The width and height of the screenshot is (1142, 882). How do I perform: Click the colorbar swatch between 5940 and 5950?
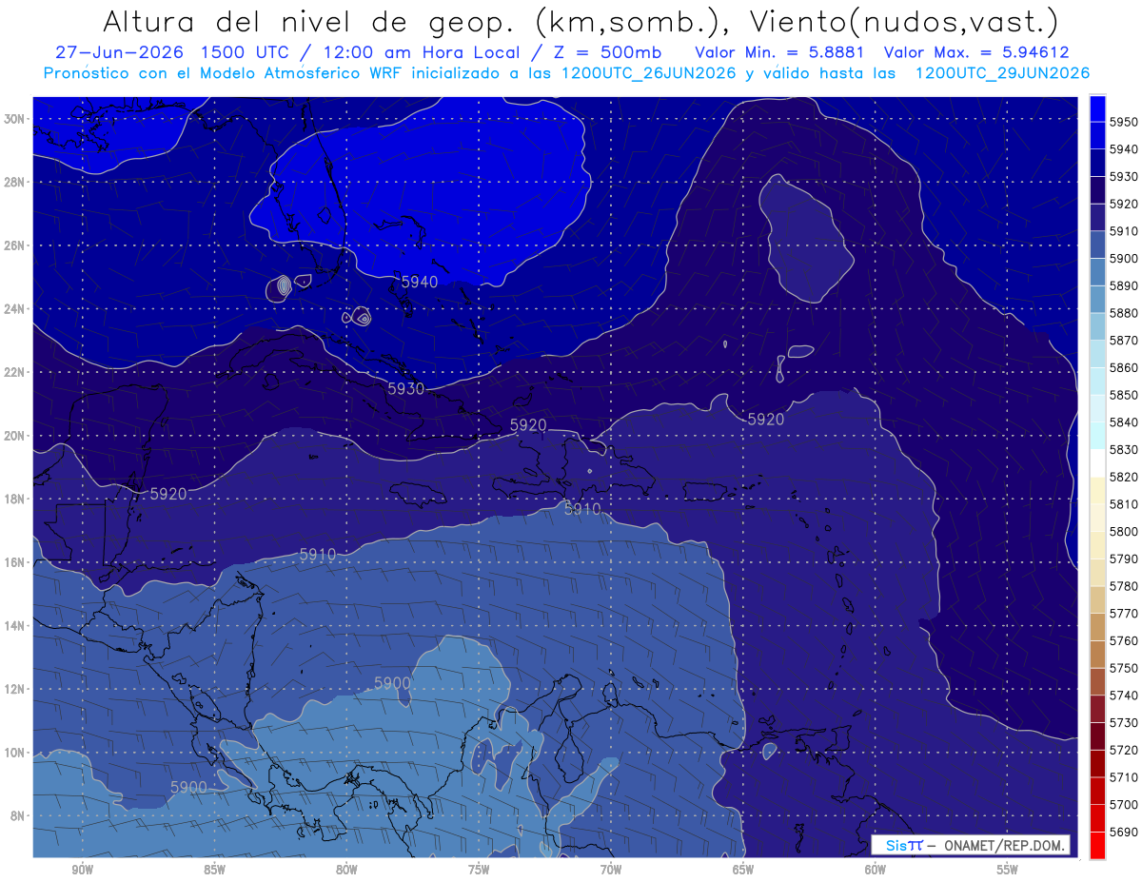(x=1097, y=135)
